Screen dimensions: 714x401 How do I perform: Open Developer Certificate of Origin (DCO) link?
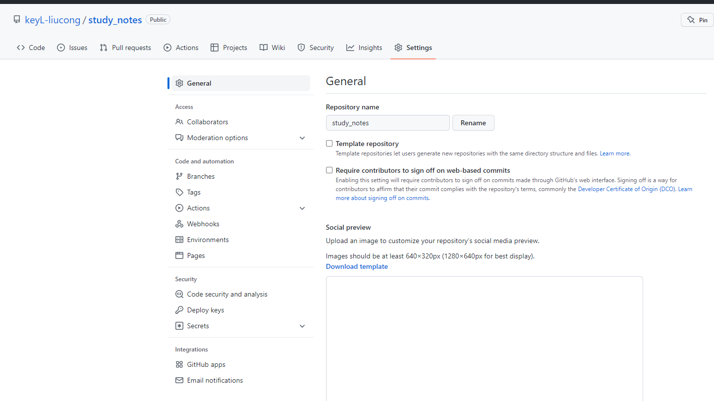tap(627, 189)
